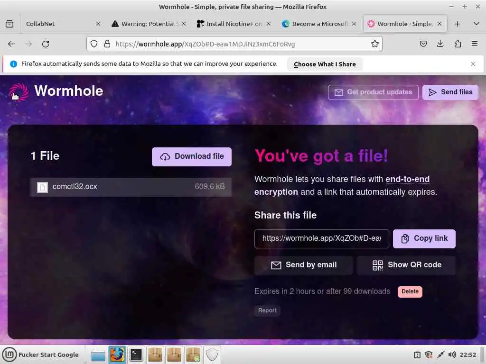Click the Wormhole spiral logo

click(x=19, y=91)
